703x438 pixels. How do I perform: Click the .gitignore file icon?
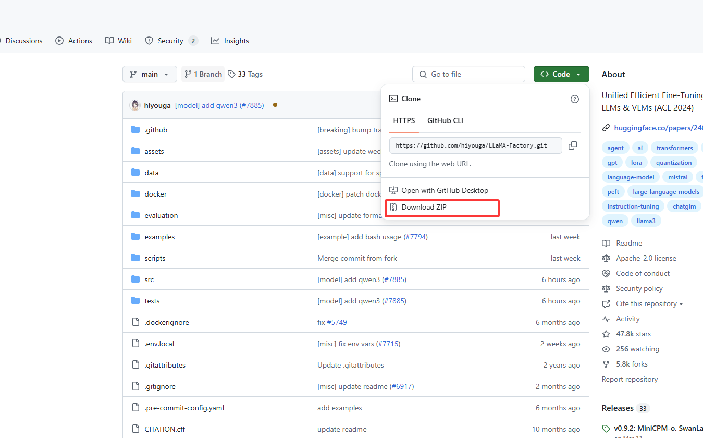click(135, 386)
